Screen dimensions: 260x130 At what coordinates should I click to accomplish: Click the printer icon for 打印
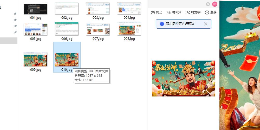coord(153,12)
